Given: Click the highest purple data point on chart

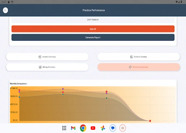Looking at the screenshot, I should [x=63, y=89].
